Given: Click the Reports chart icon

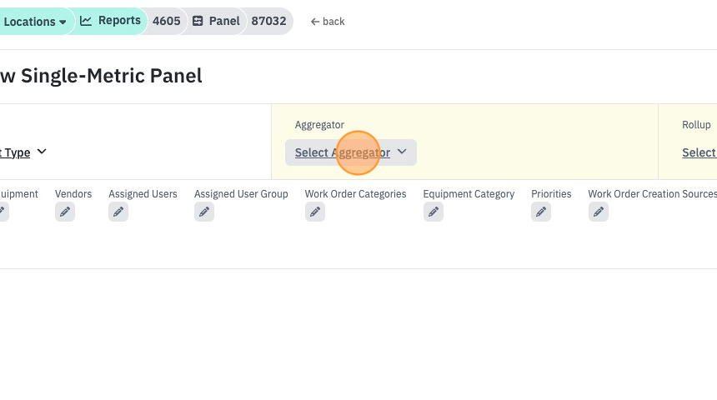Looking at the screenshot, I should coord(86,21).
